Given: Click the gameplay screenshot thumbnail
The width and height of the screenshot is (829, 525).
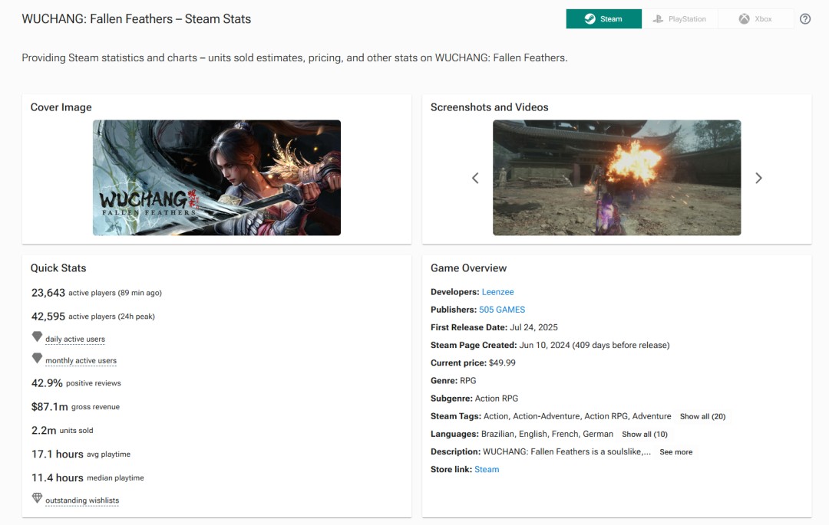Looking at the screenshot, I should [616, 178].
